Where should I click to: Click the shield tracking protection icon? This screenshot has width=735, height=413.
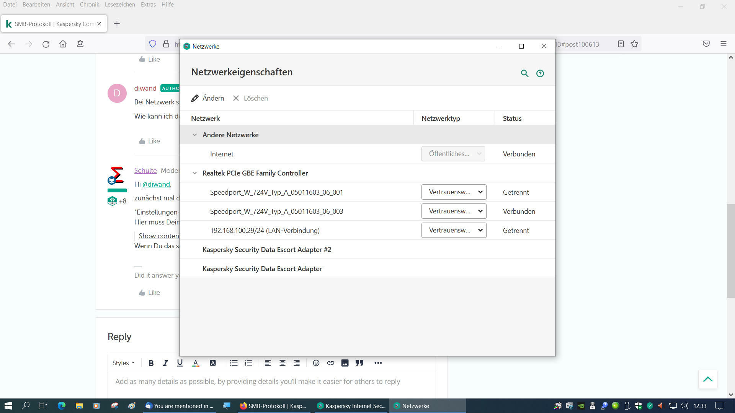pyautogui.click(x=153, y=44)
